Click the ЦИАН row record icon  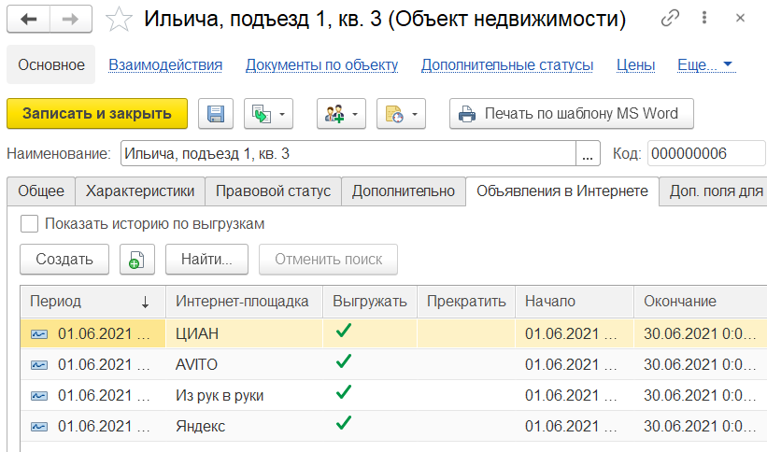39,333
